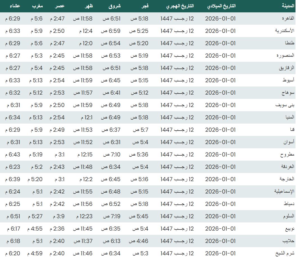Click the القاهرة city name
Screen dimensions: 296x257
(288, 19)
